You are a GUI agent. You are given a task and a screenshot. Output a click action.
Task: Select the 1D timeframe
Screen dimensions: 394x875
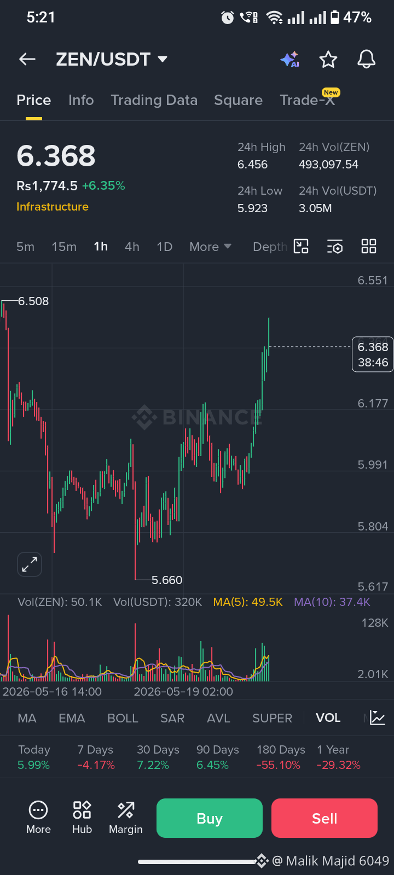click(165, 247)
